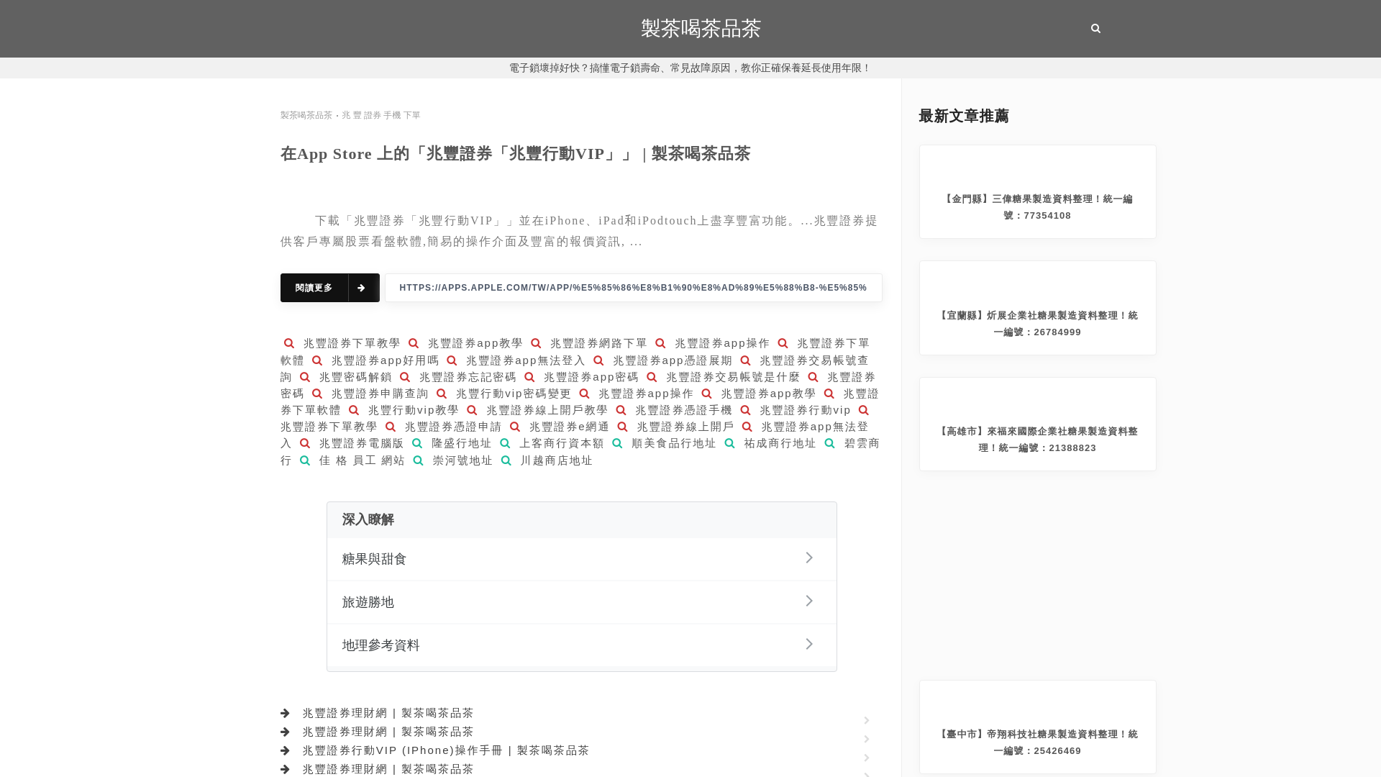Click search icon beside 兆豐證券申購查詢

coord(317,394)
